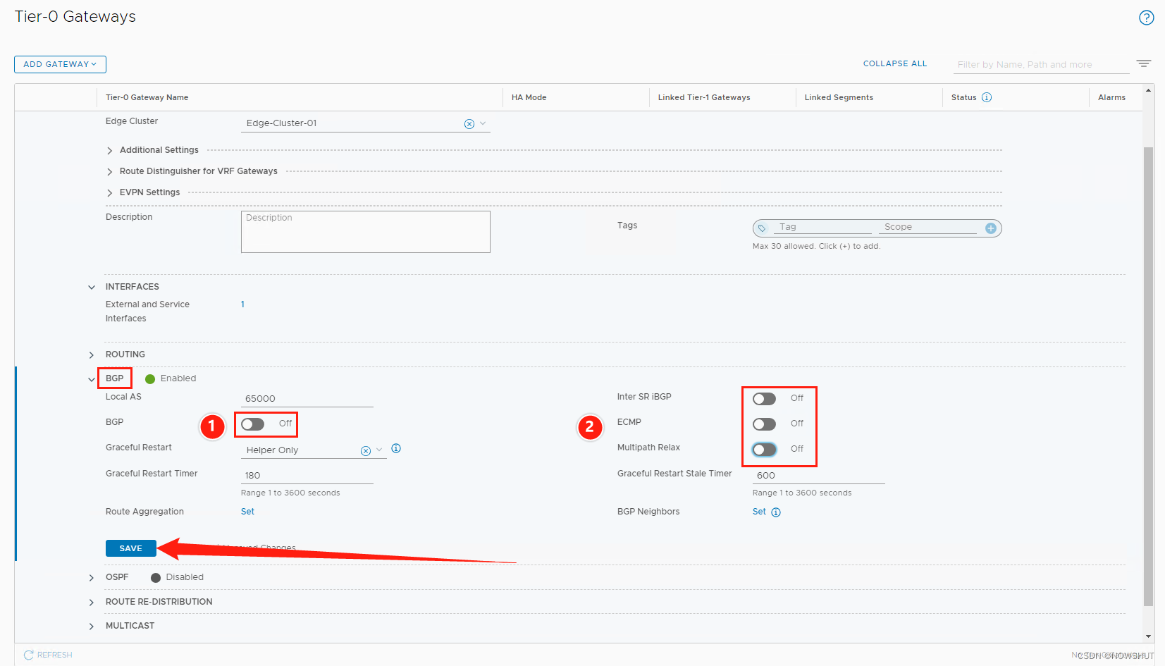Click the green BGP enabled status dot
Viewport: 1165px width, 666px height.
(x=150, y=379)
